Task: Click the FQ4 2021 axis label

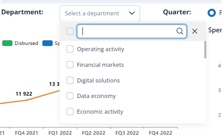Action: point(27,133)
